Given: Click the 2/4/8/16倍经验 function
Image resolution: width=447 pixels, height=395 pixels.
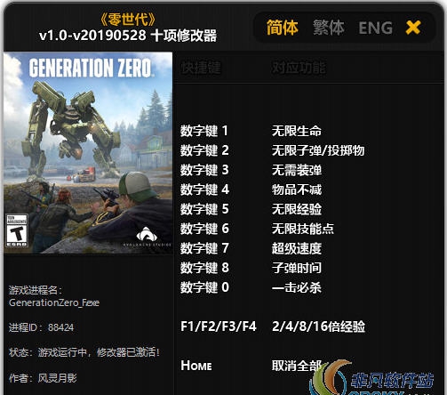Looking at the screenshot, I should tap(318, 326).
